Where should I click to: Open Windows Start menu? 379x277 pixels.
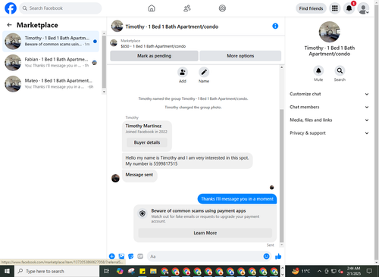[7, 271]
